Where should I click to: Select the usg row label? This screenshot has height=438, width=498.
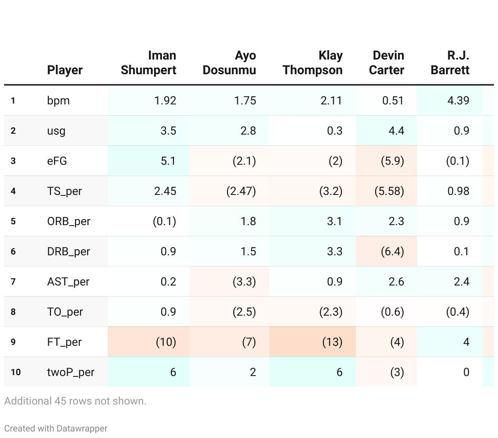(x=56, y=131)
